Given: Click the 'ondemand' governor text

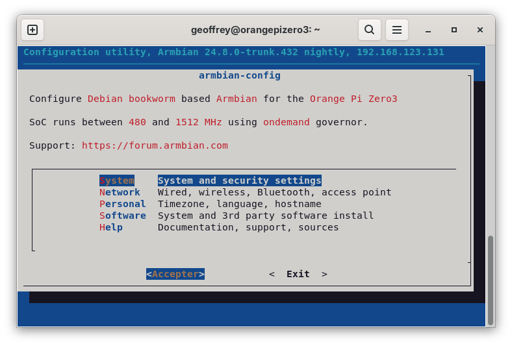Looking at the screenshot, I should tap(286, 122).
